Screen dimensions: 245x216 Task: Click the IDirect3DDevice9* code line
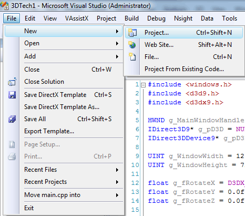point(196,138)
